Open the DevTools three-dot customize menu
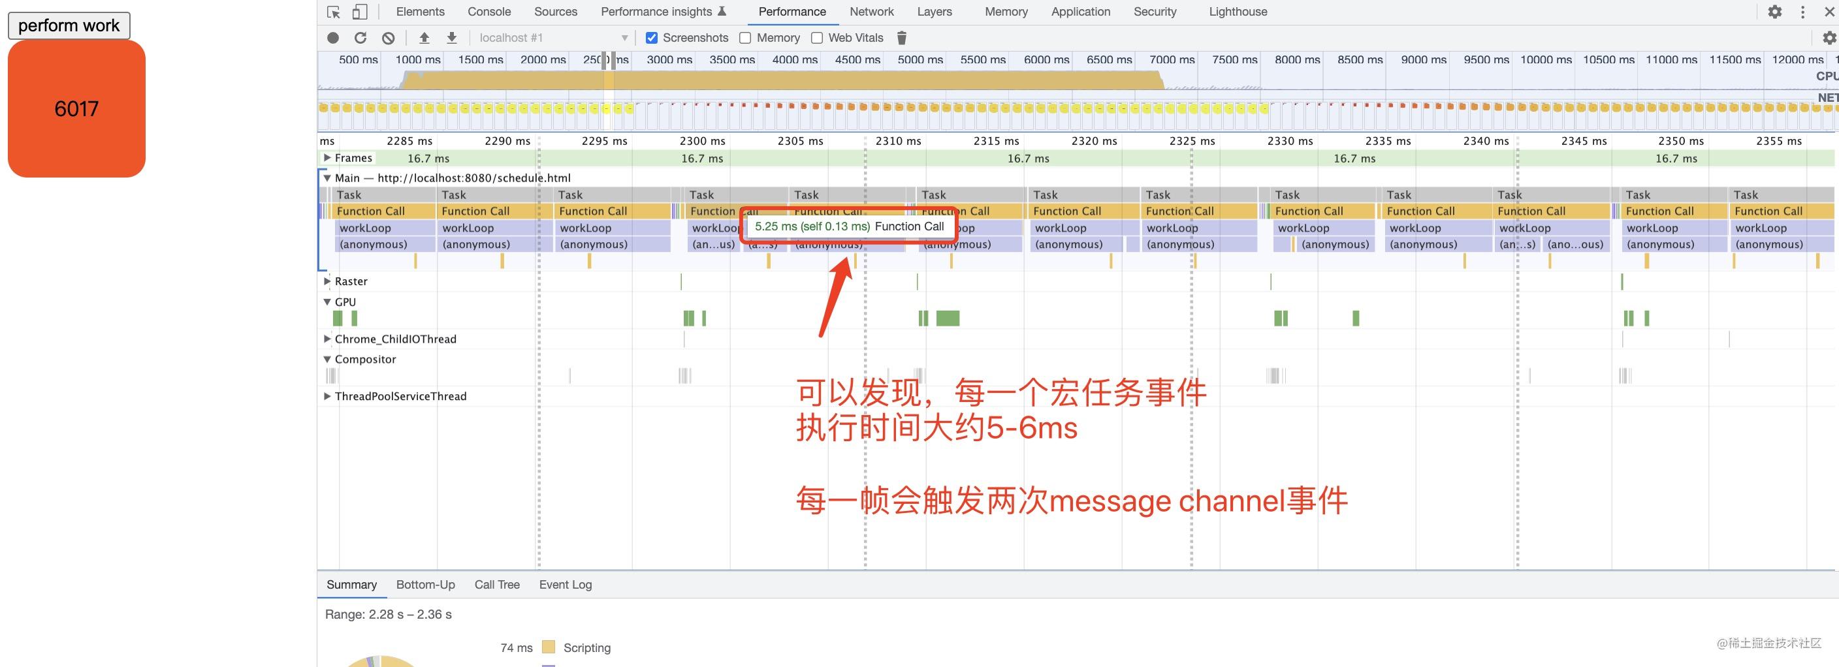Image resolution: width=1839 pixels, height=667 pixels. click(1802, 12)
